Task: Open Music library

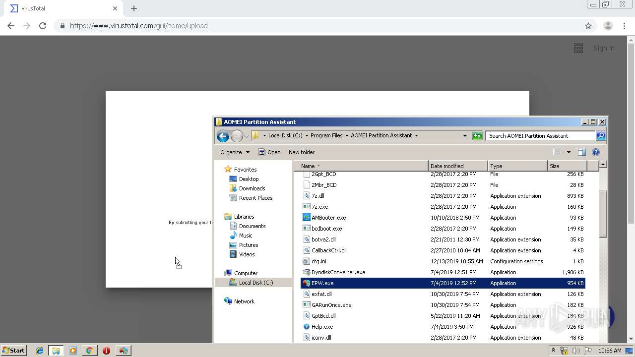Action: coord(246,236)
